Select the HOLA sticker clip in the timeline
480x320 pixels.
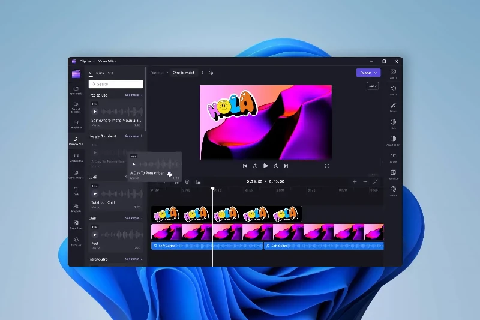[227, 214]
